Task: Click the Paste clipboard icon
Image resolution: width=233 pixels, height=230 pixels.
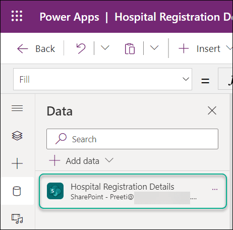Action: (130, 49)
